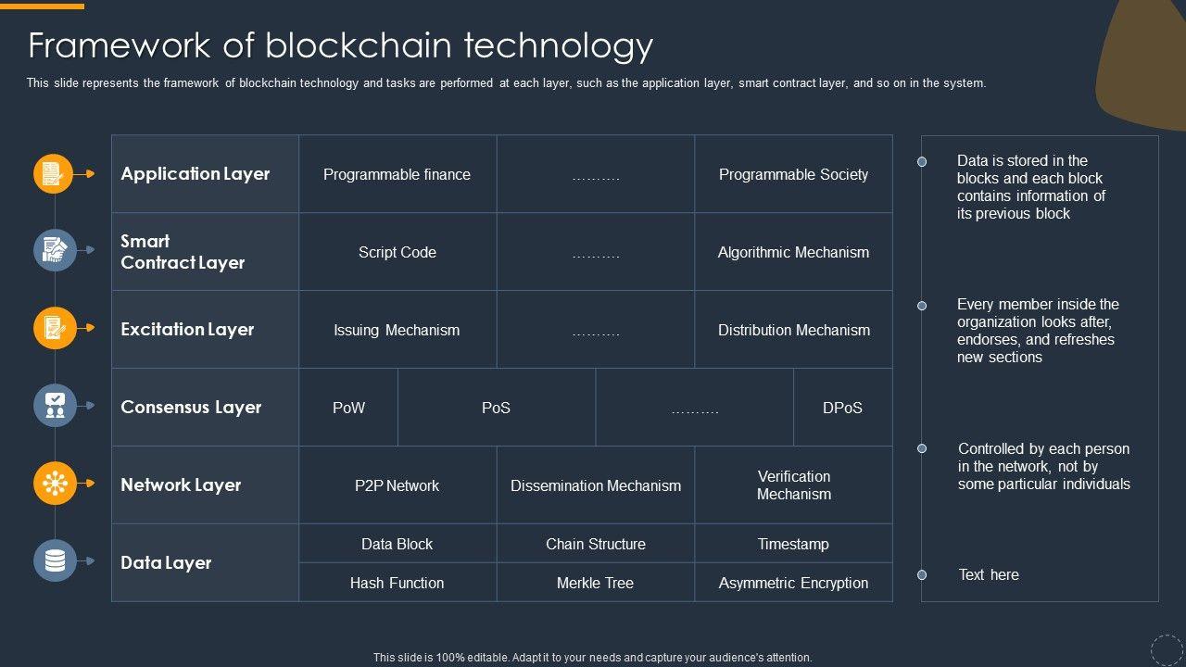The width and height of the screenshot is (1186, 667).
Task: Click the 'Distribution Mechanism' cell
Action: (x=793, y=330)
